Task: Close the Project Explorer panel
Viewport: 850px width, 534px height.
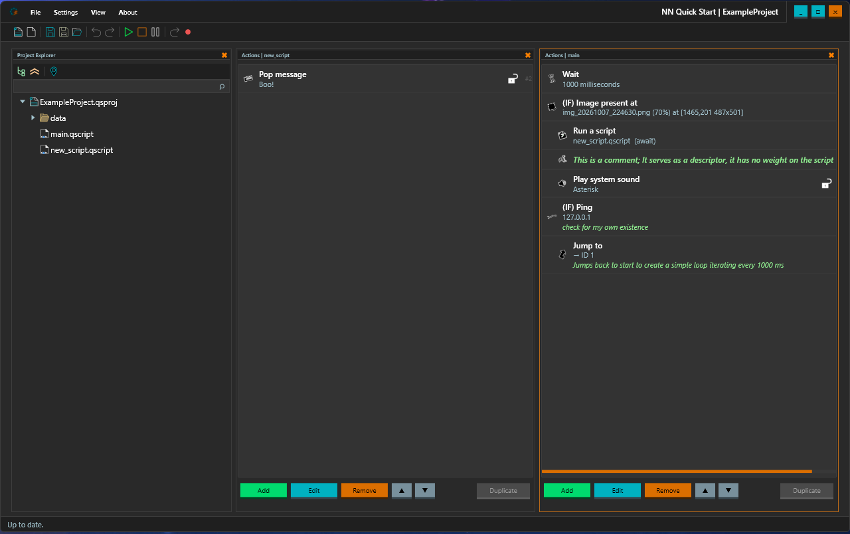Action: coord(224,55)
